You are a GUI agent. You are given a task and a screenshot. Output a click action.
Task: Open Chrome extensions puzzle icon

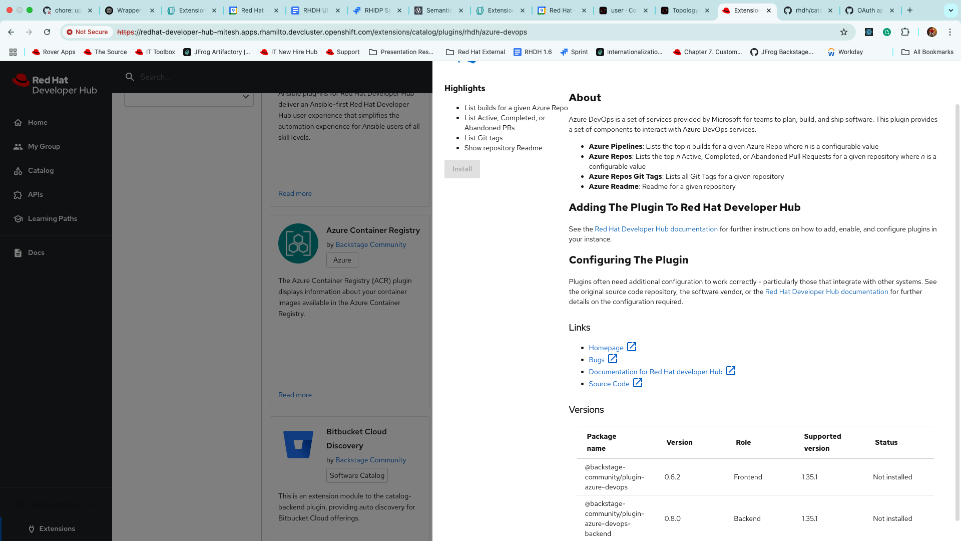[905, 32]
